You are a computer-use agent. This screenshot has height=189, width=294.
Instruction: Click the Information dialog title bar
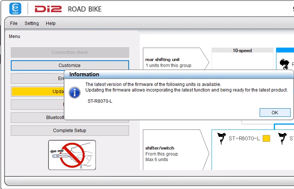pos(179,74)
